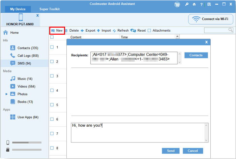Open the shopping cart purchase icon
236x159 pixels.
(x=177, y=4)
